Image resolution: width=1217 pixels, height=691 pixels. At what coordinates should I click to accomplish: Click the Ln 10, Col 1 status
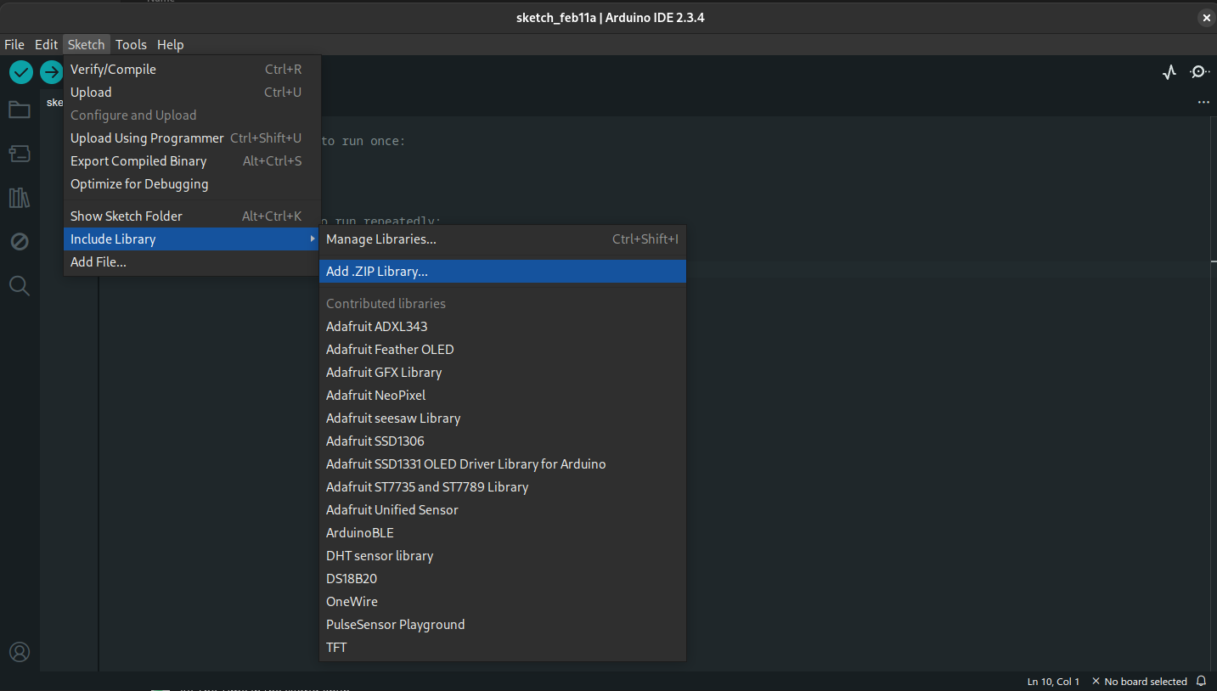click(x=1053, y=682)
